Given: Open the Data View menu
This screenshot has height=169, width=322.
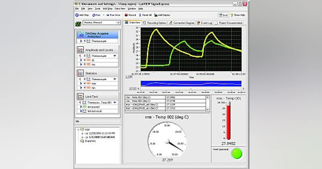Looking at the screenshot, I should coord(120,9).
